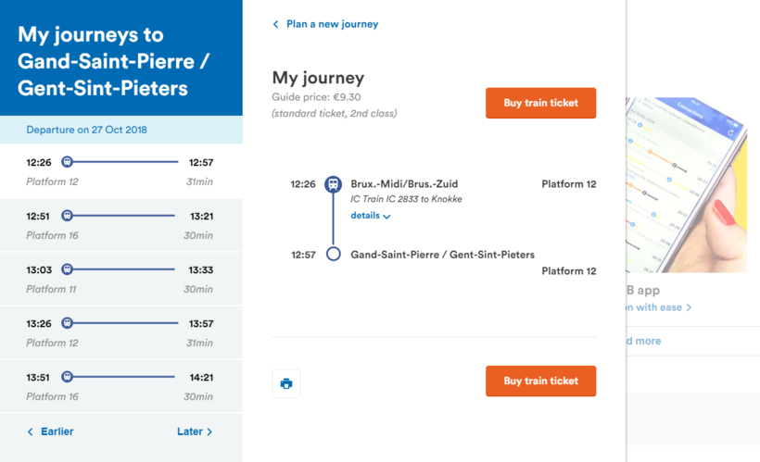Click the print journey icon

tap(286, 383)
